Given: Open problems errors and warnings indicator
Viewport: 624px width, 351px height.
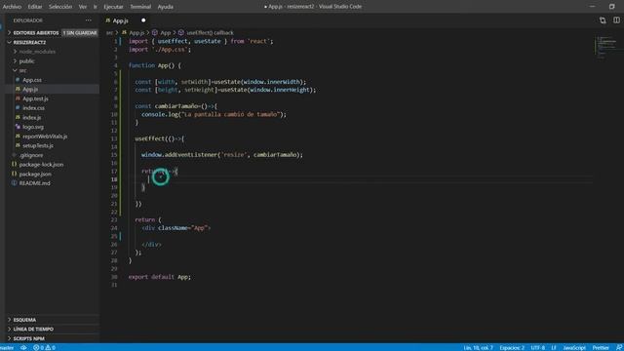Looking at the screenshot, I should tap(45, 347).
